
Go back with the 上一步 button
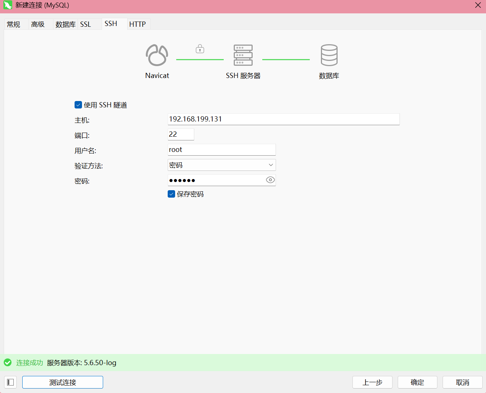pos(372,382)
